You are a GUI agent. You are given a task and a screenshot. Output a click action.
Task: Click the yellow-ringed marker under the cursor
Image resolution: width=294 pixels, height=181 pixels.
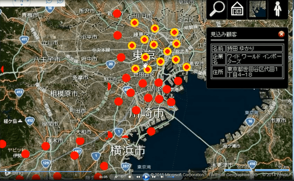[145, 57]
